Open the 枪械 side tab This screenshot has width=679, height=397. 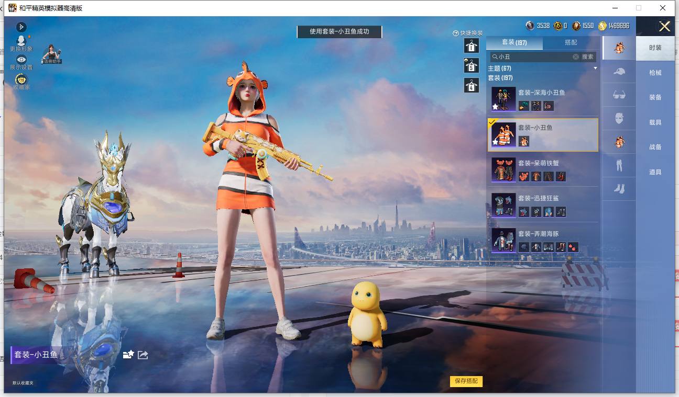(x=655, y=73)
